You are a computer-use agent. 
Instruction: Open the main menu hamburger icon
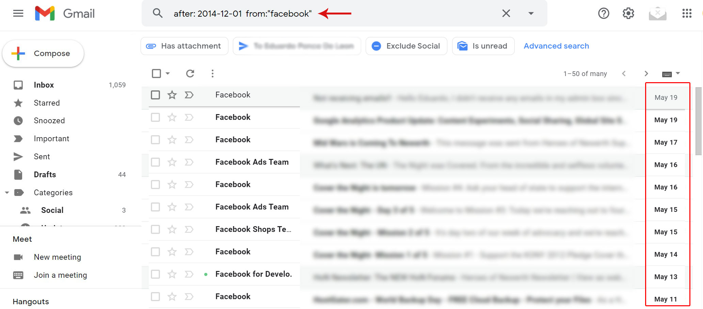click(18, 14)
